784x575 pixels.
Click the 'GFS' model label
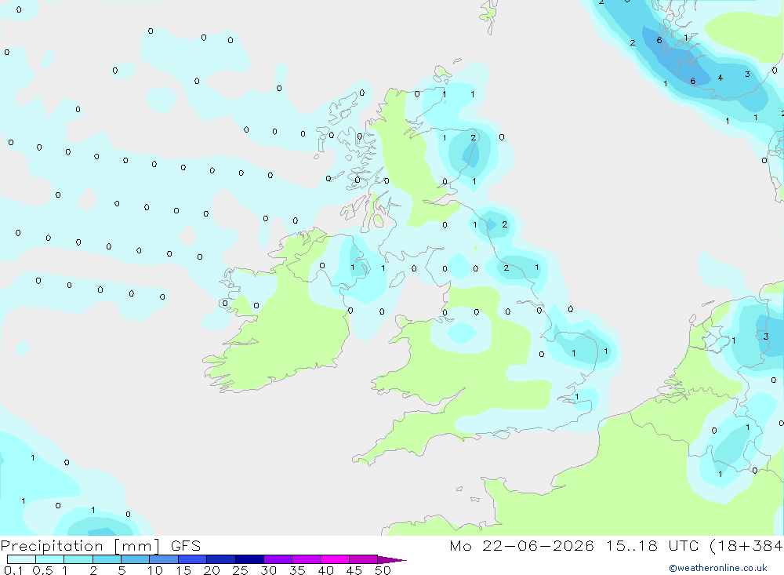[186, 546]
